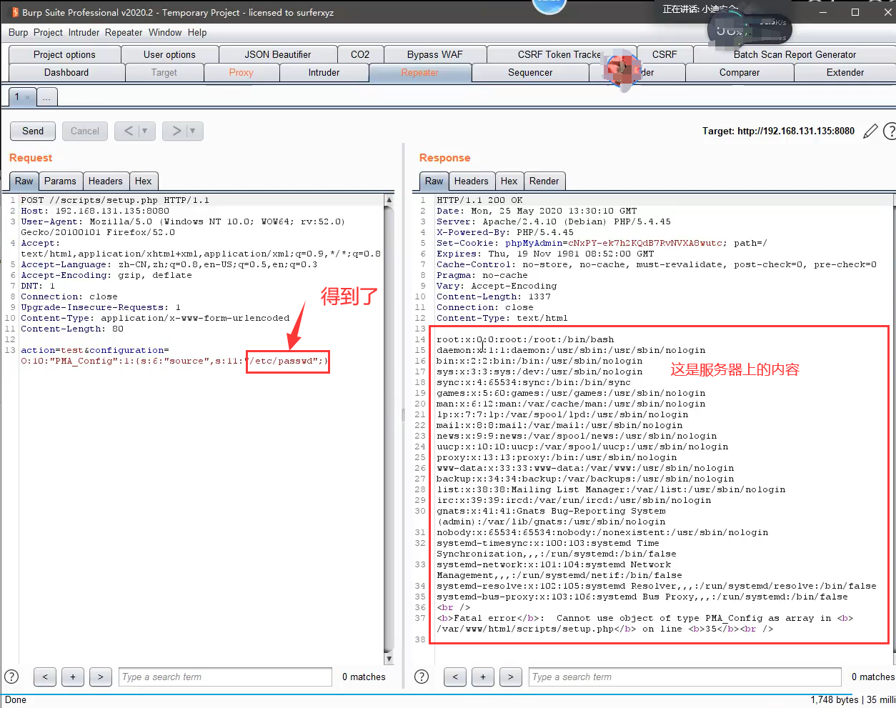The image size is (896, 708).
Task: Go to next request history arrow
Action: click(176, 131)
